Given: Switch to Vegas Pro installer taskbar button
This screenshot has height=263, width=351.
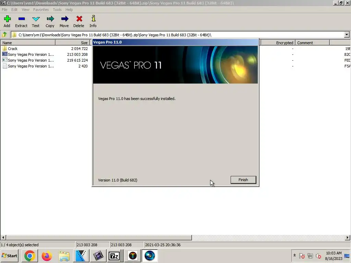Looking at the screenshot, I should [x=150, y=256].
